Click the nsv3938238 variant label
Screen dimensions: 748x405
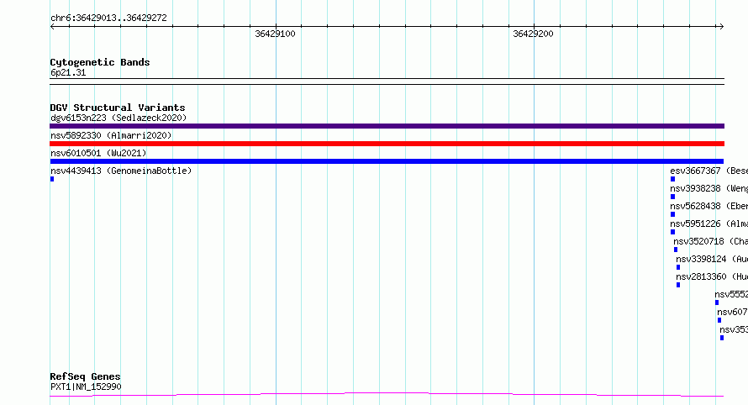coord(708,188)
